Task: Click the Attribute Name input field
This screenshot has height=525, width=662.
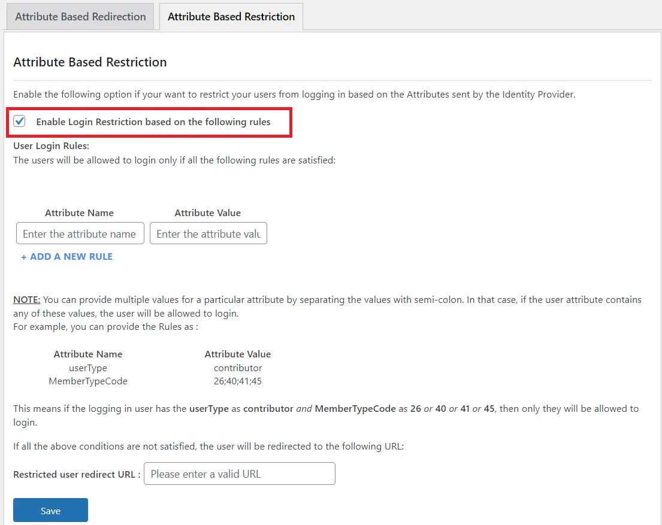Action: click(80, 233)
